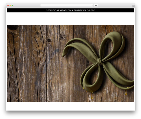Maximize the window with the green button
The height and width of the screenshot is (119, 141).
12,5
